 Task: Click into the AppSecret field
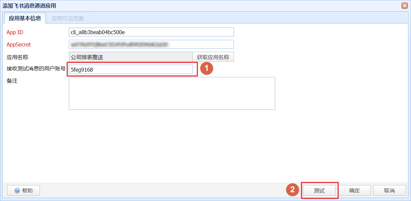pos(151,44)
